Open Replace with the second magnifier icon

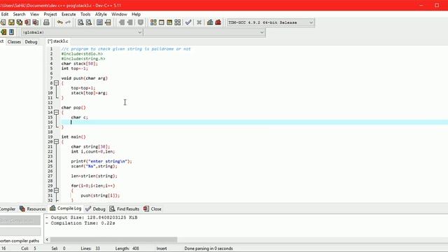pyautogui.click(x=89, y=22)
